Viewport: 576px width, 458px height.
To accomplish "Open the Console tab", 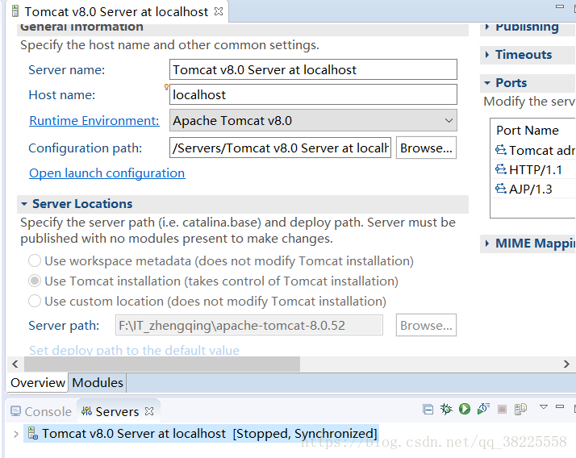I will pyautogui.click(x=41, y=411).
